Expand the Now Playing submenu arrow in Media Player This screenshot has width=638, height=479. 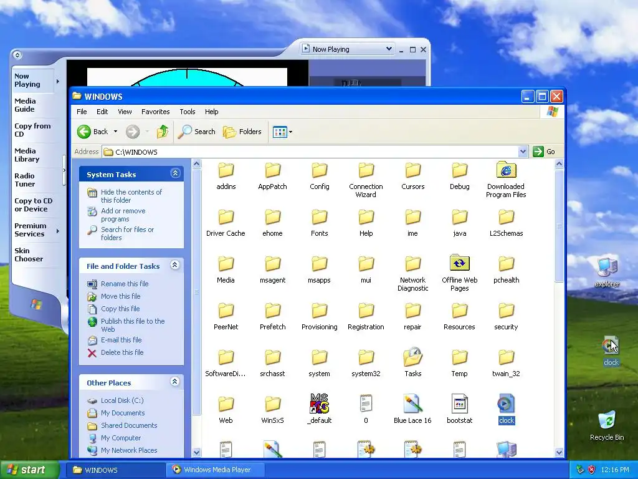(58, 81)
